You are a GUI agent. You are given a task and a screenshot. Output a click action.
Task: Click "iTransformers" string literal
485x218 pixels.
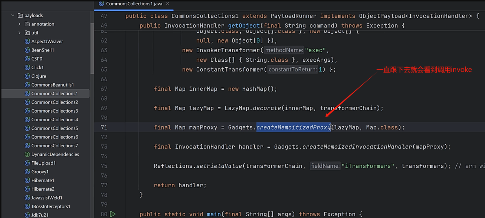(368, 166)
